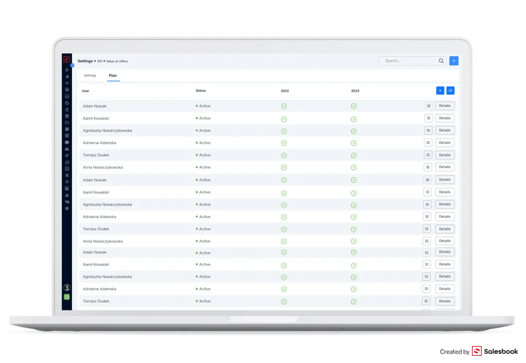Open row menu for topmost Adrianna Adamska
The image size is (526, 363).
point(428,143)
